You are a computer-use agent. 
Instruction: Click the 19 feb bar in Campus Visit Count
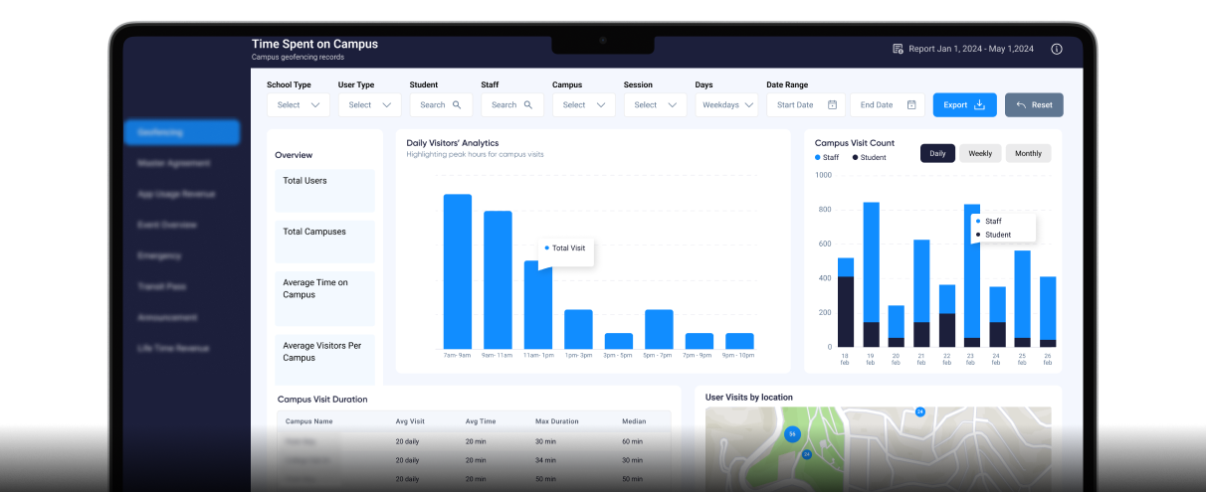tap(871, 274)
